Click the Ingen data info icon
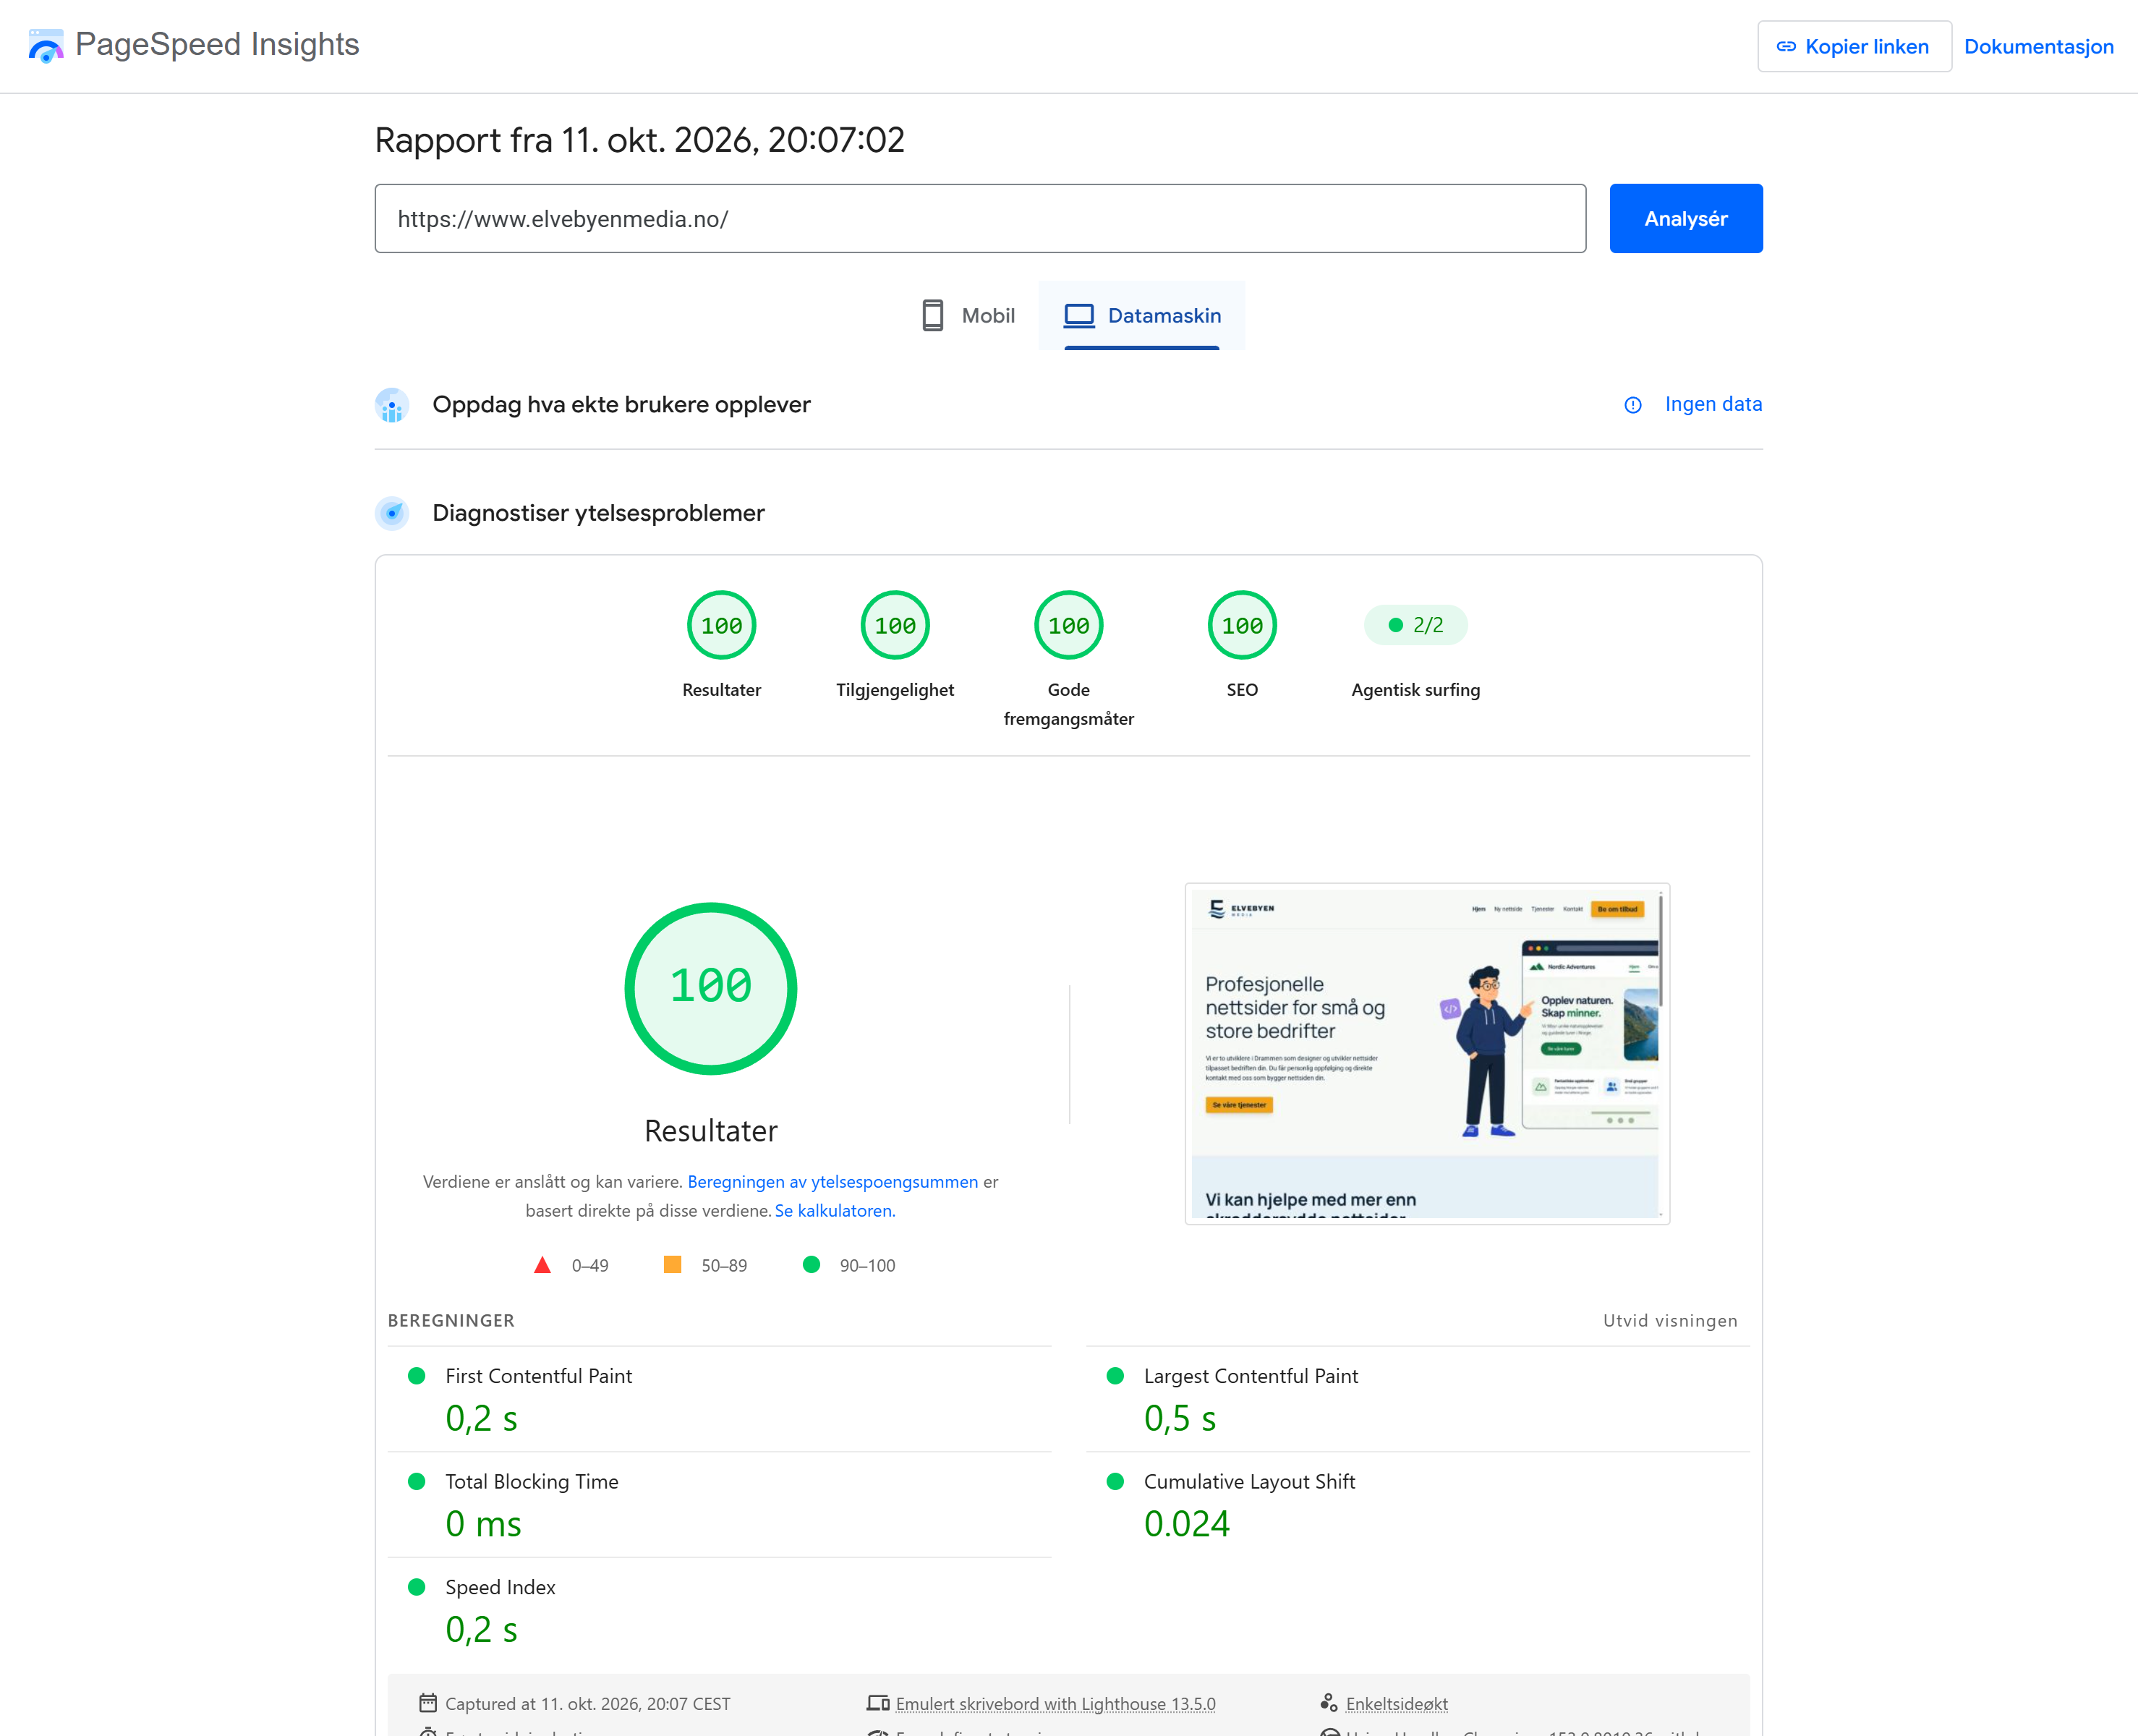 click(x=1632, y=405)
